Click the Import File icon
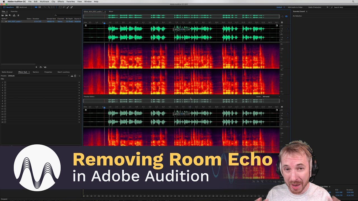This screenshot has width=358, height=201. (x=6, y=15)
